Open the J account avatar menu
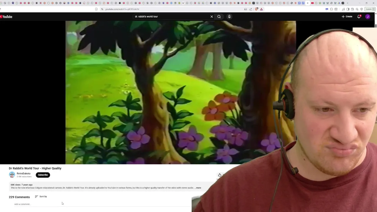Viewport: 377px width, 212px height. click(368, 16)
